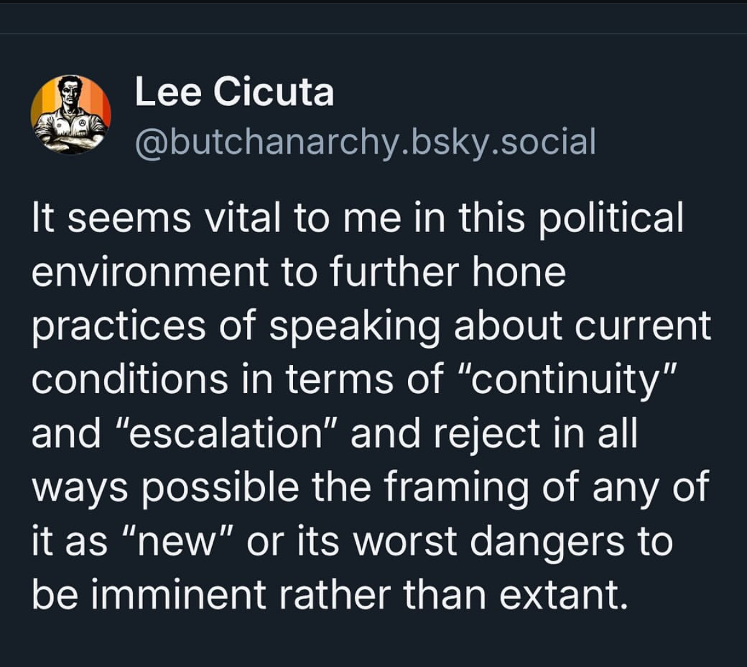Open the Lee Cicuta display name
747x667 pixels.
(x=234, y=93)
